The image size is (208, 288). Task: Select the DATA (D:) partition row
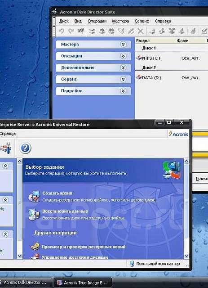172,77
